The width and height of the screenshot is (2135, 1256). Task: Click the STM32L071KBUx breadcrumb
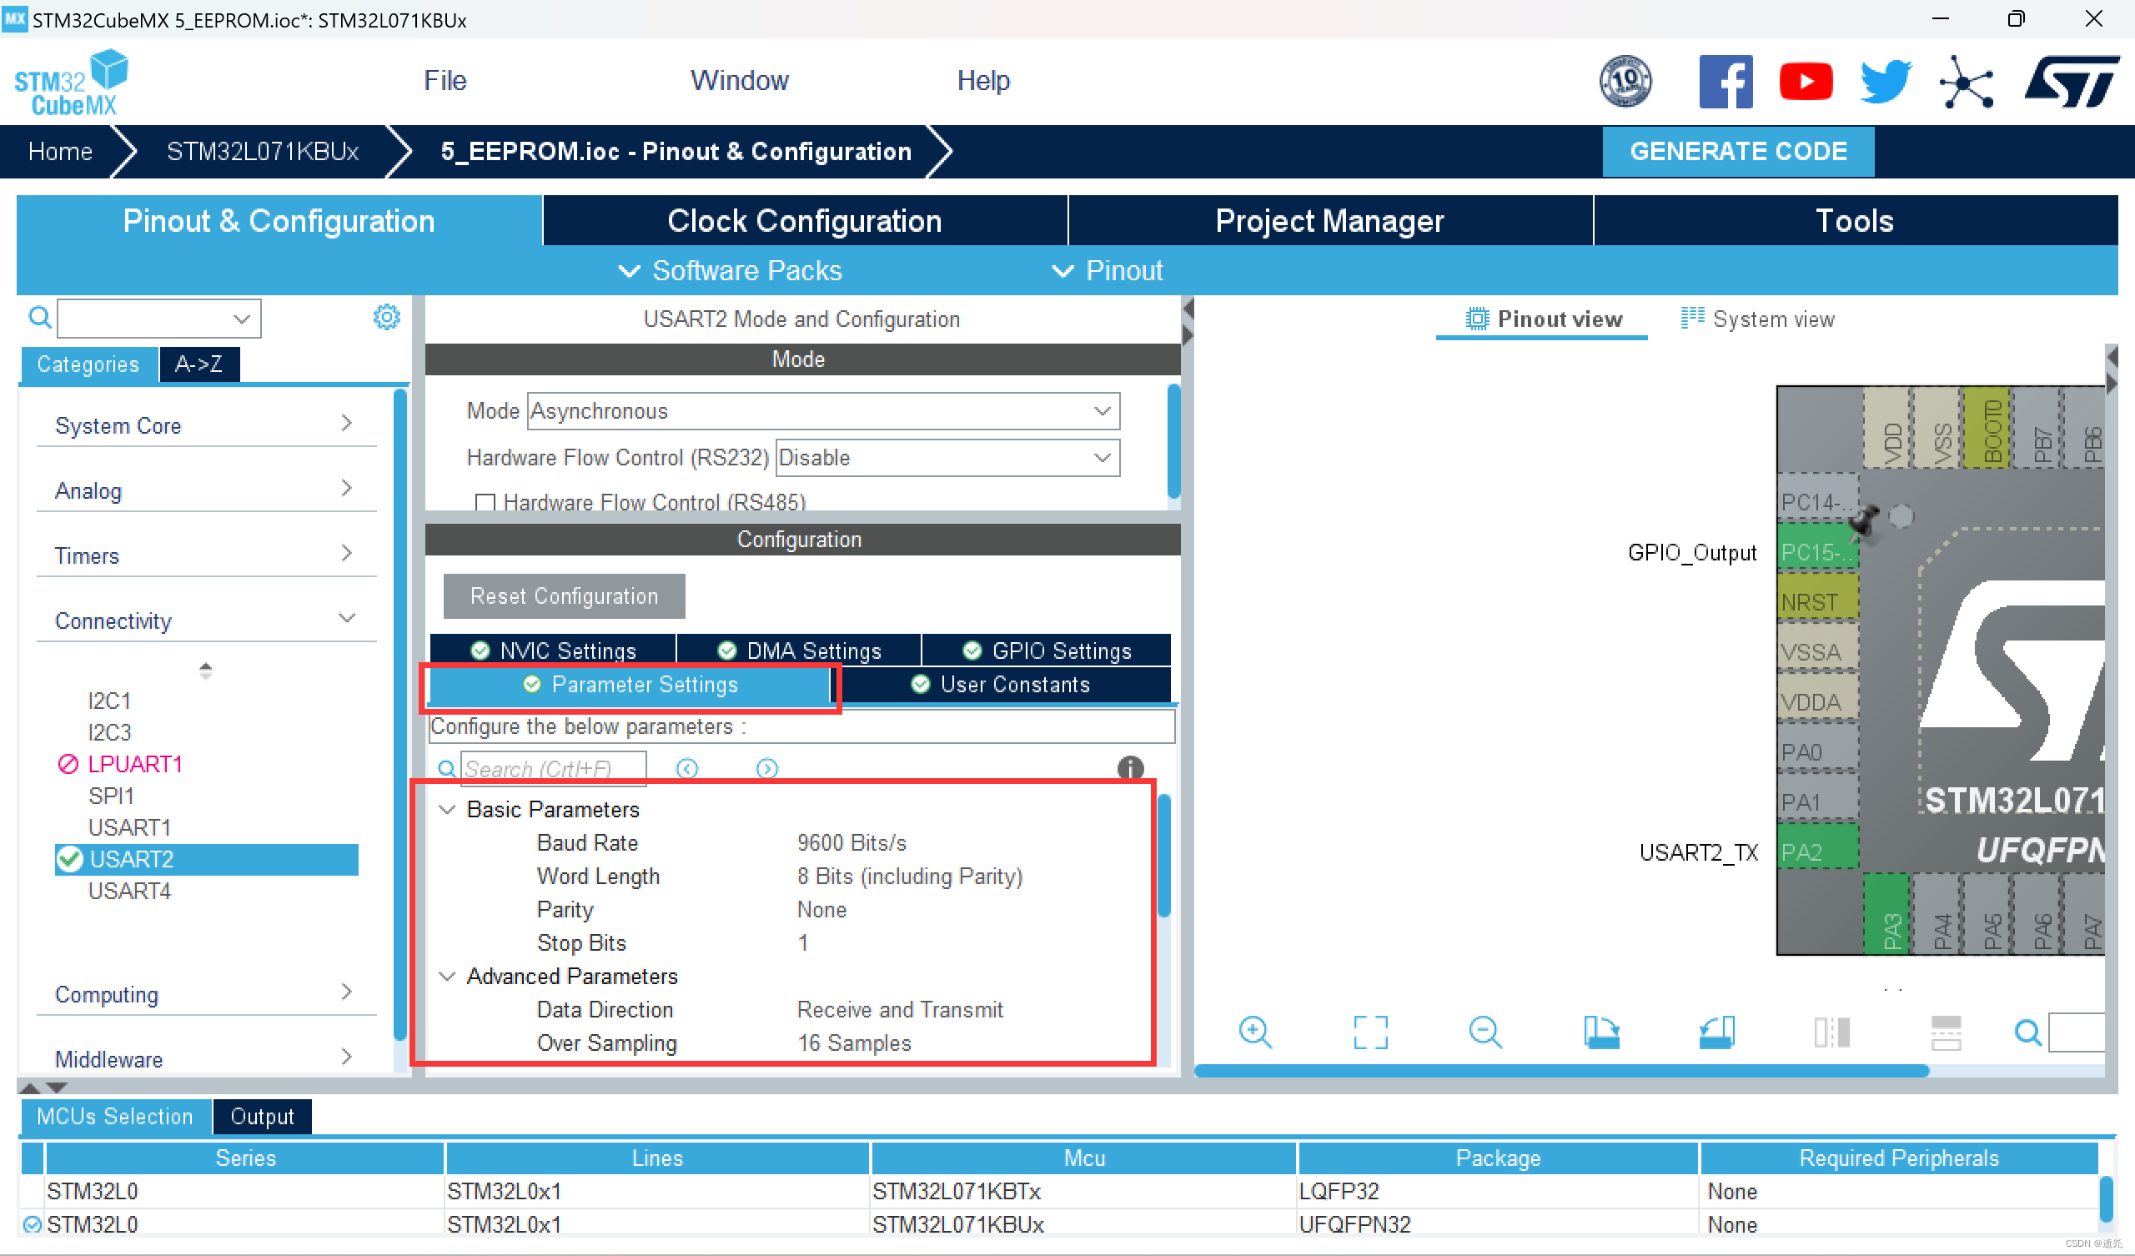click(x=263, y=151)
